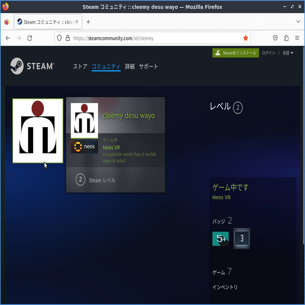Open the Save to Pocket icon
305x305 pixels.
pos(275,38)
